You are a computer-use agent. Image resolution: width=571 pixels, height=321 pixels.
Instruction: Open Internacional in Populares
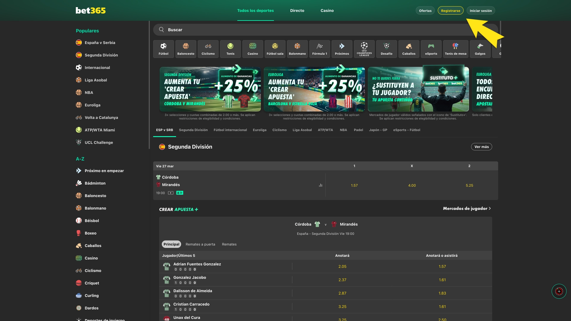pyautogui.click(x=97, y=67)
